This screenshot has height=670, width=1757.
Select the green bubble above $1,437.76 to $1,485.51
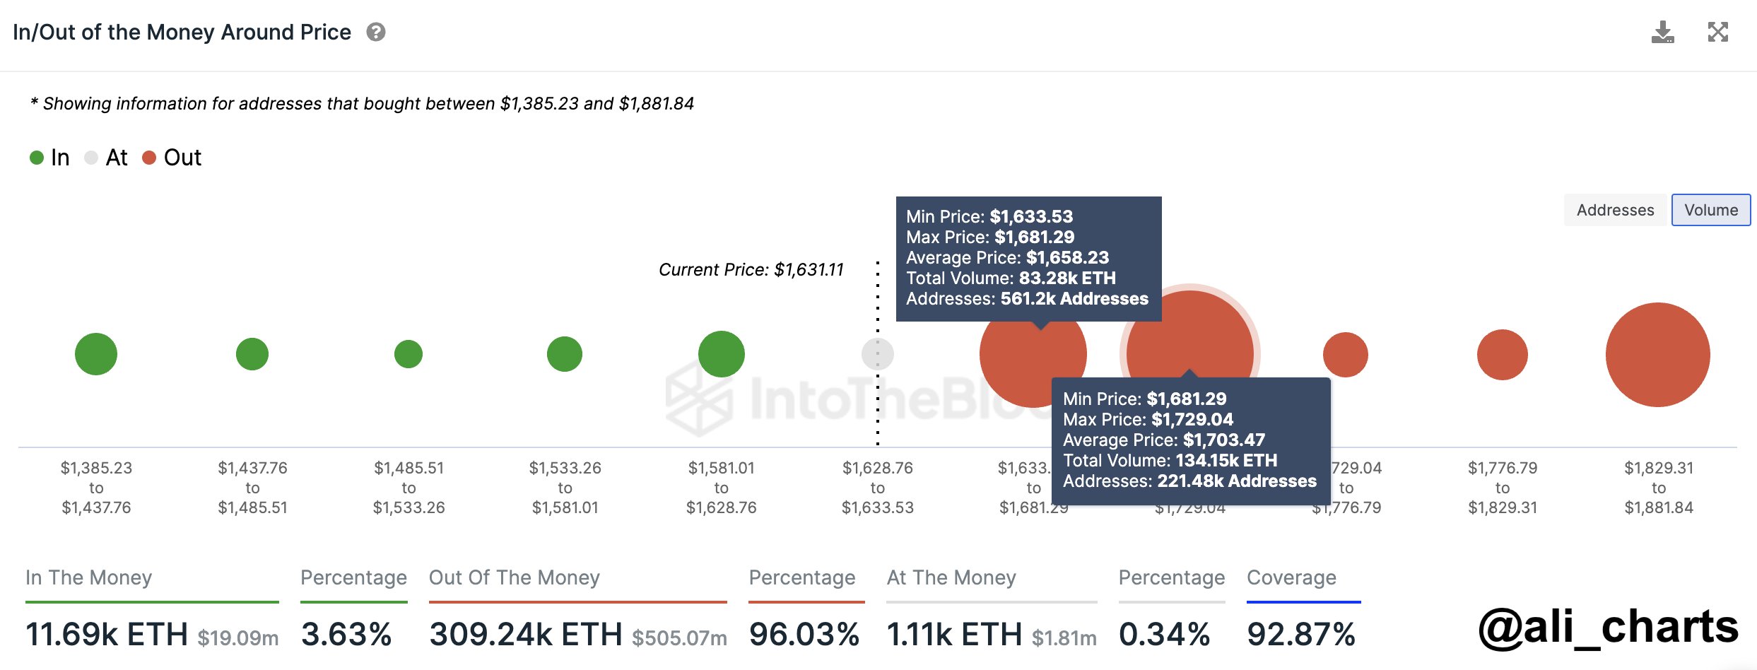tap(252, 354)
